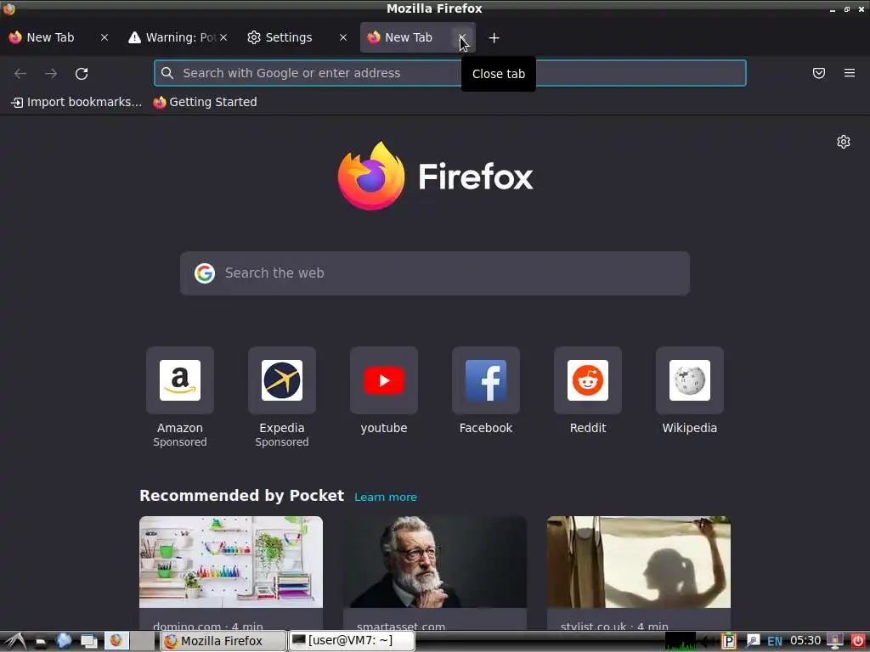Close the Settings tab
The height and width of the screenshot is (652, 870).
(x=343, y=37)
